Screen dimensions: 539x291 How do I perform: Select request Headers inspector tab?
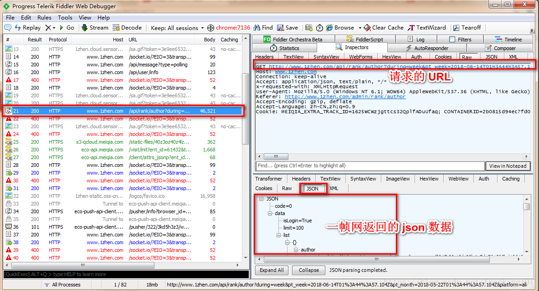point(264,57)
